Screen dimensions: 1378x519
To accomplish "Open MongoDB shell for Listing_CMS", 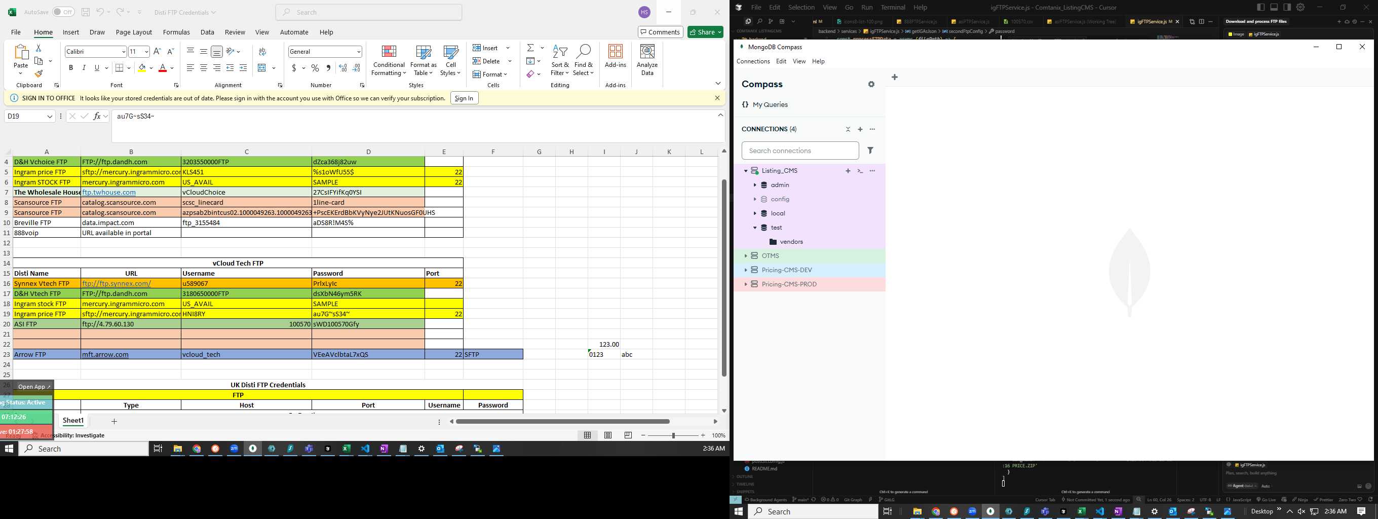I will (x=860, y=171).
